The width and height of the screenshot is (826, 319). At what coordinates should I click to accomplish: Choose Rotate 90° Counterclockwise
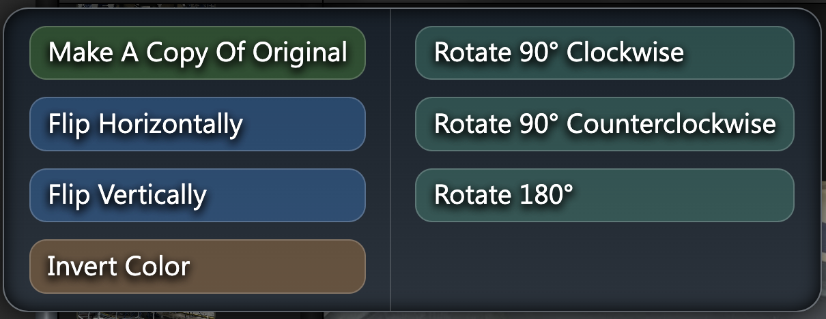(x=604, y=124)
